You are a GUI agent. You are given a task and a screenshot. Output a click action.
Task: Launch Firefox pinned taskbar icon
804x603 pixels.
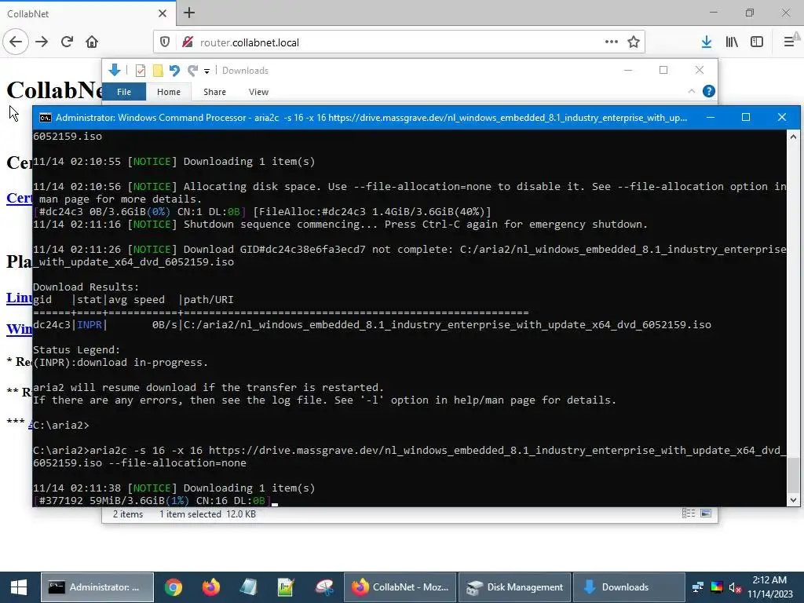[210, 587]
